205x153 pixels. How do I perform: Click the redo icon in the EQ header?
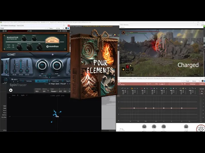click(x=150, y=84)
